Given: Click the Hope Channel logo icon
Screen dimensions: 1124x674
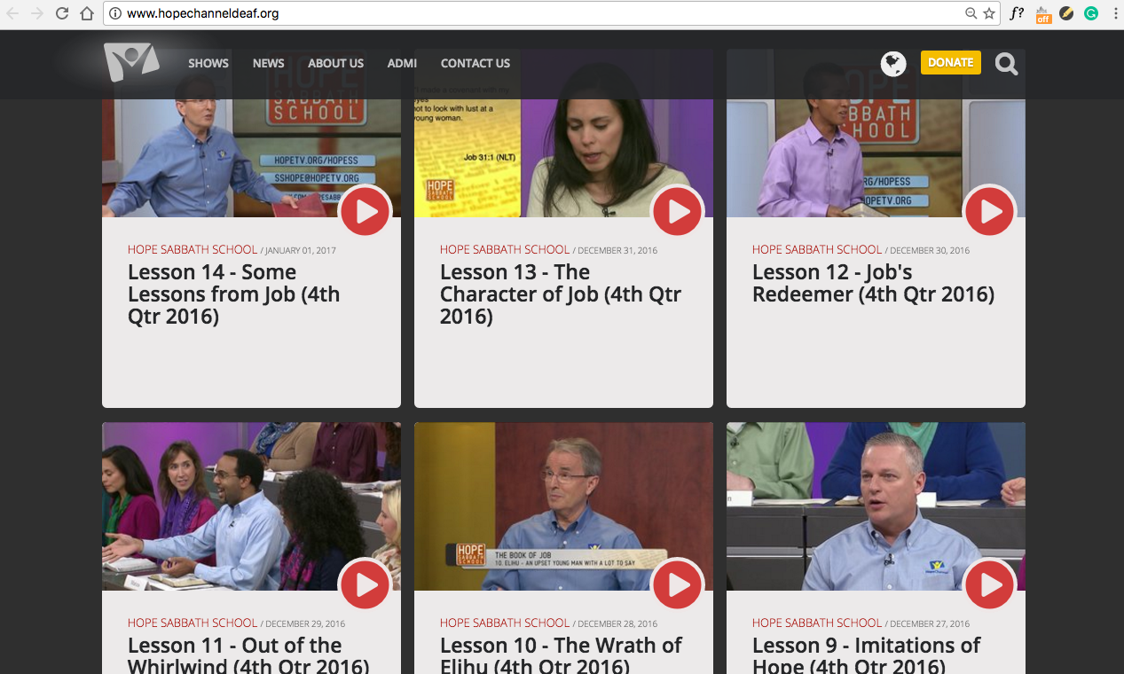Looking at the screenshot, I should click(131, 62).
